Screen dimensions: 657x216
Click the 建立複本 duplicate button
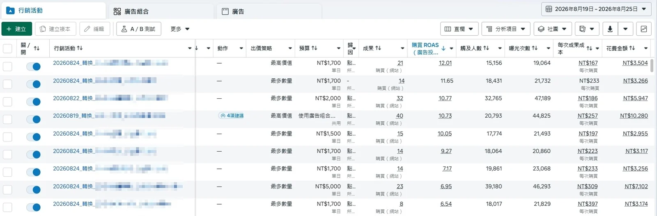pos(55,29)
